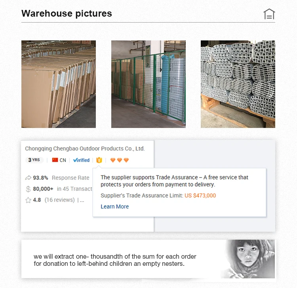Expand the ellipsis after 16 reviews

click(x=82, y=200)
